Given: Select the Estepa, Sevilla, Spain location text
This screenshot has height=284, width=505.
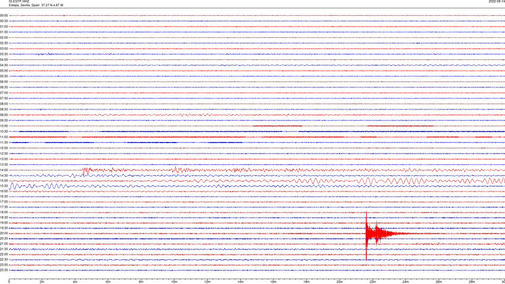Looking at the screenshot, I should [25, 5].
